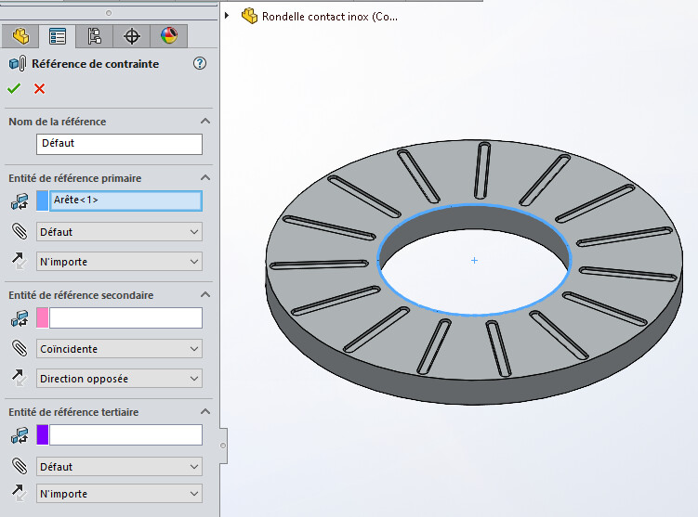Open the Direction opposée alignment dropdown
Viewport: 698px width, 517px height.
119,379
